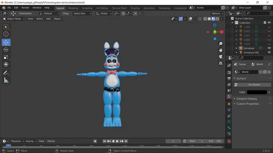Toggle visibility of Armature in outliner
The height and width of the screenshot is (153, 273).
269,48
